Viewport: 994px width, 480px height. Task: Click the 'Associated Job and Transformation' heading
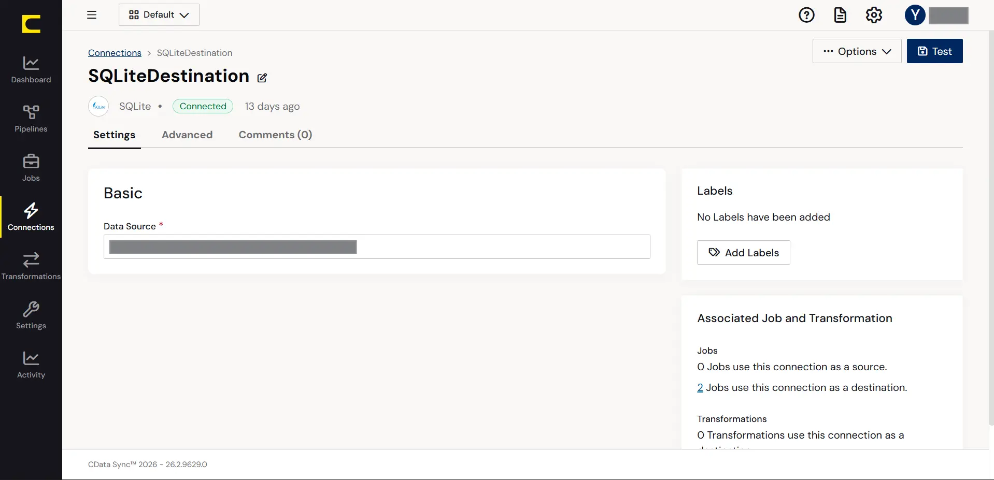tap(794, 318)
